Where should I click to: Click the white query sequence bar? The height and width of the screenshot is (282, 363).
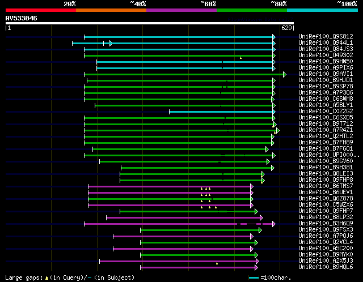pos(150,23)
